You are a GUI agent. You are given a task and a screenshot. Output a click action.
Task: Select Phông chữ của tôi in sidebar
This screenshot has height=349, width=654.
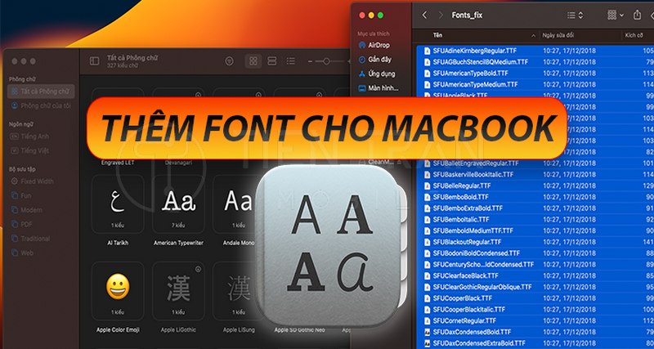pyautogui.click(x=41, y=105)
